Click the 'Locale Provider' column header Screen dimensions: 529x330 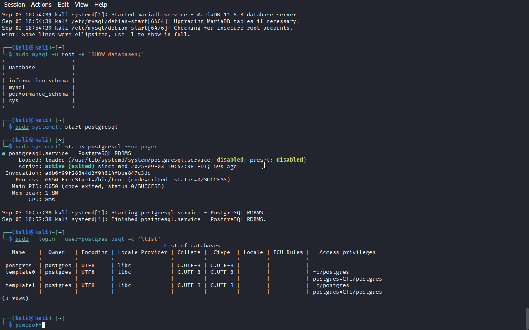coord(143,252)
